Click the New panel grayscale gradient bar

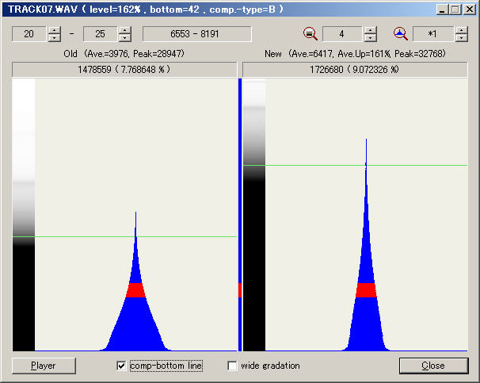click(x=254, y=214)
